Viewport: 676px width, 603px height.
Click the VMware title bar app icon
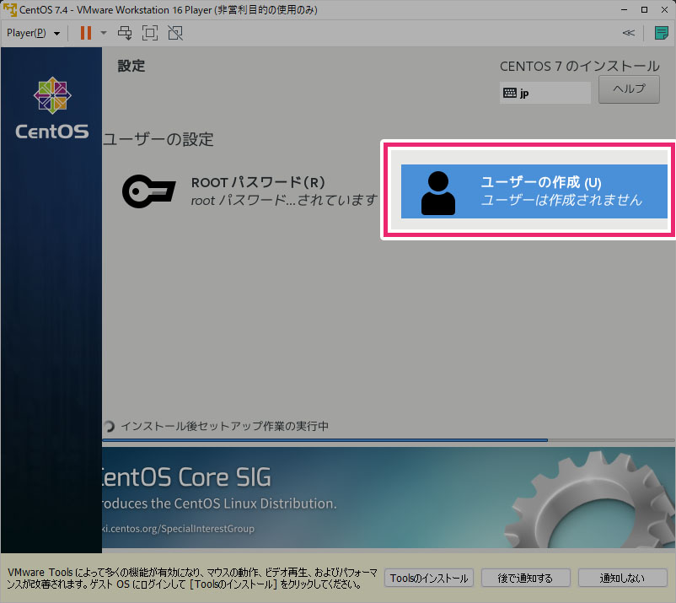9,9
